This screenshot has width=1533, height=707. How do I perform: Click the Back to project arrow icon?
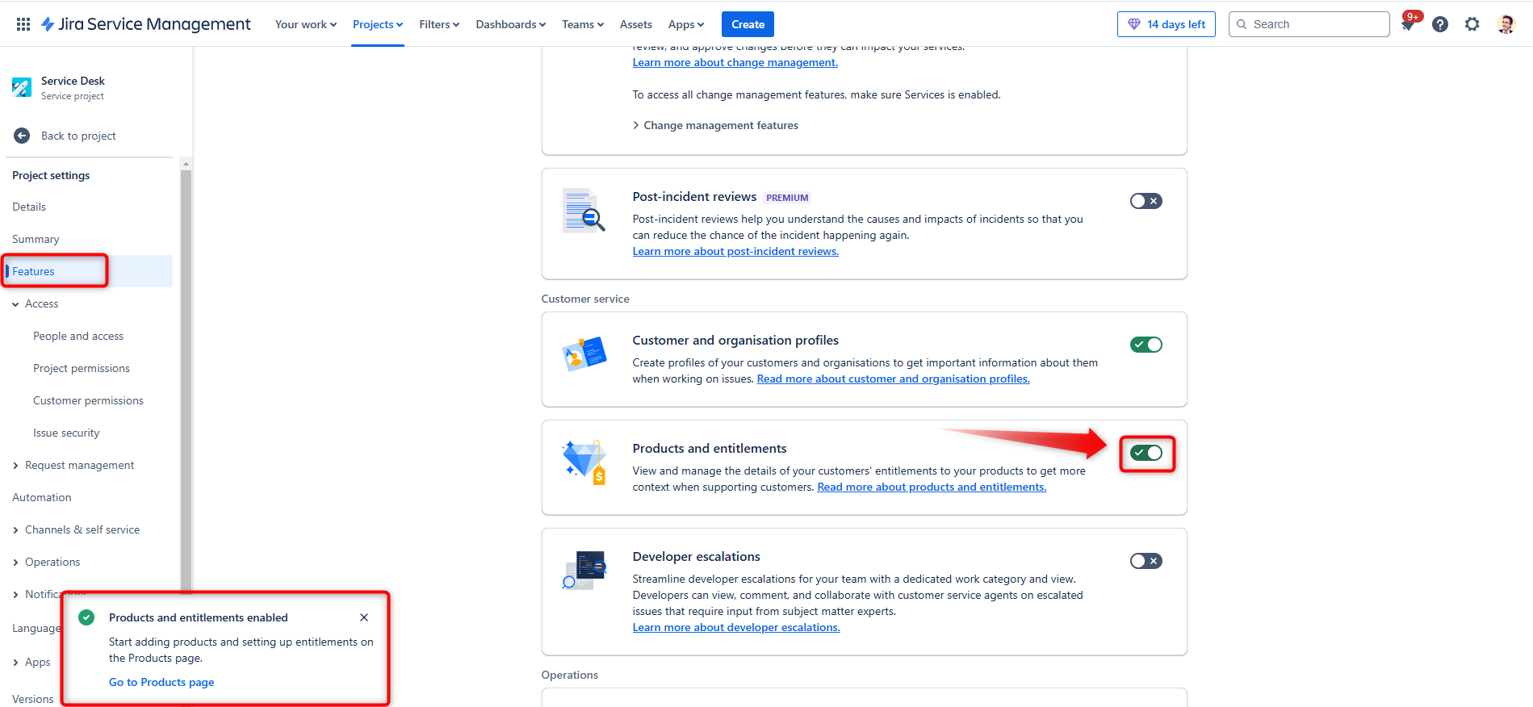click(22, 136)
